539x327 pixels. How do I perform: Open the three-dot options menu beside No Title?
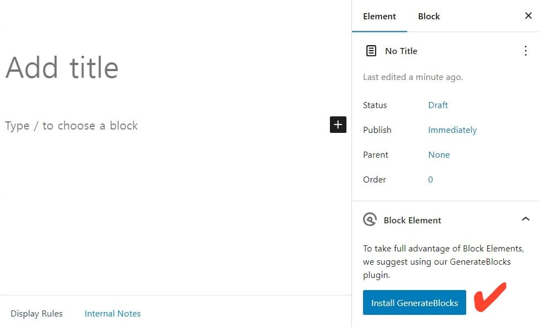pyautogui.click(x=525, y=51)
